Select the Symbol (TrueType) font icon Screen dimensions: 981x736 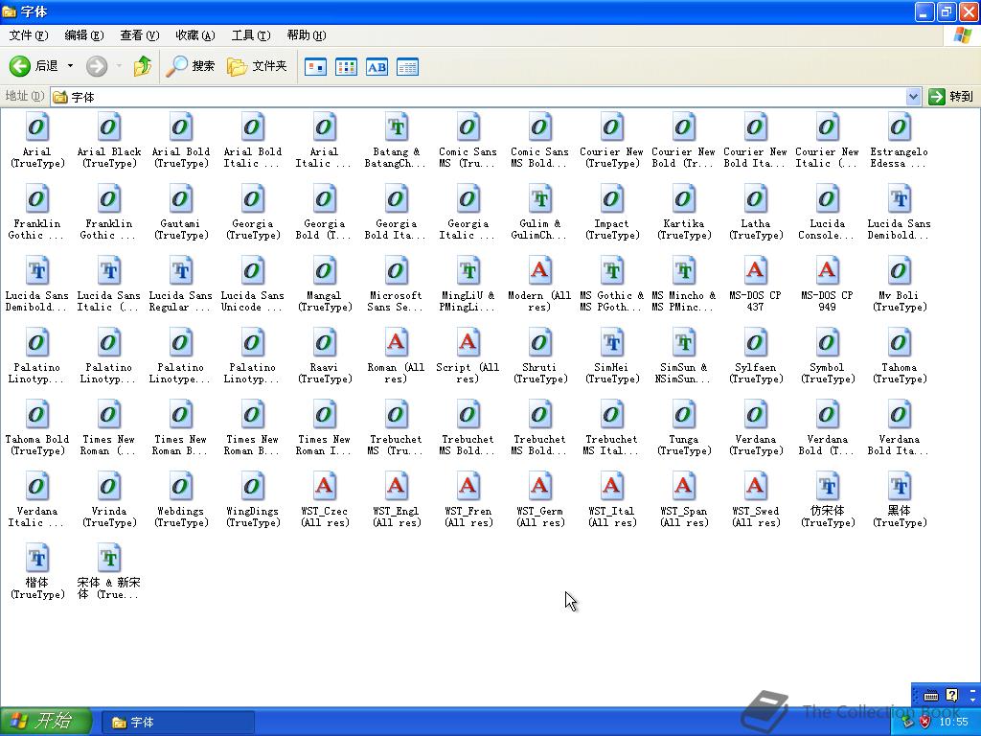(x=827, y=344)
